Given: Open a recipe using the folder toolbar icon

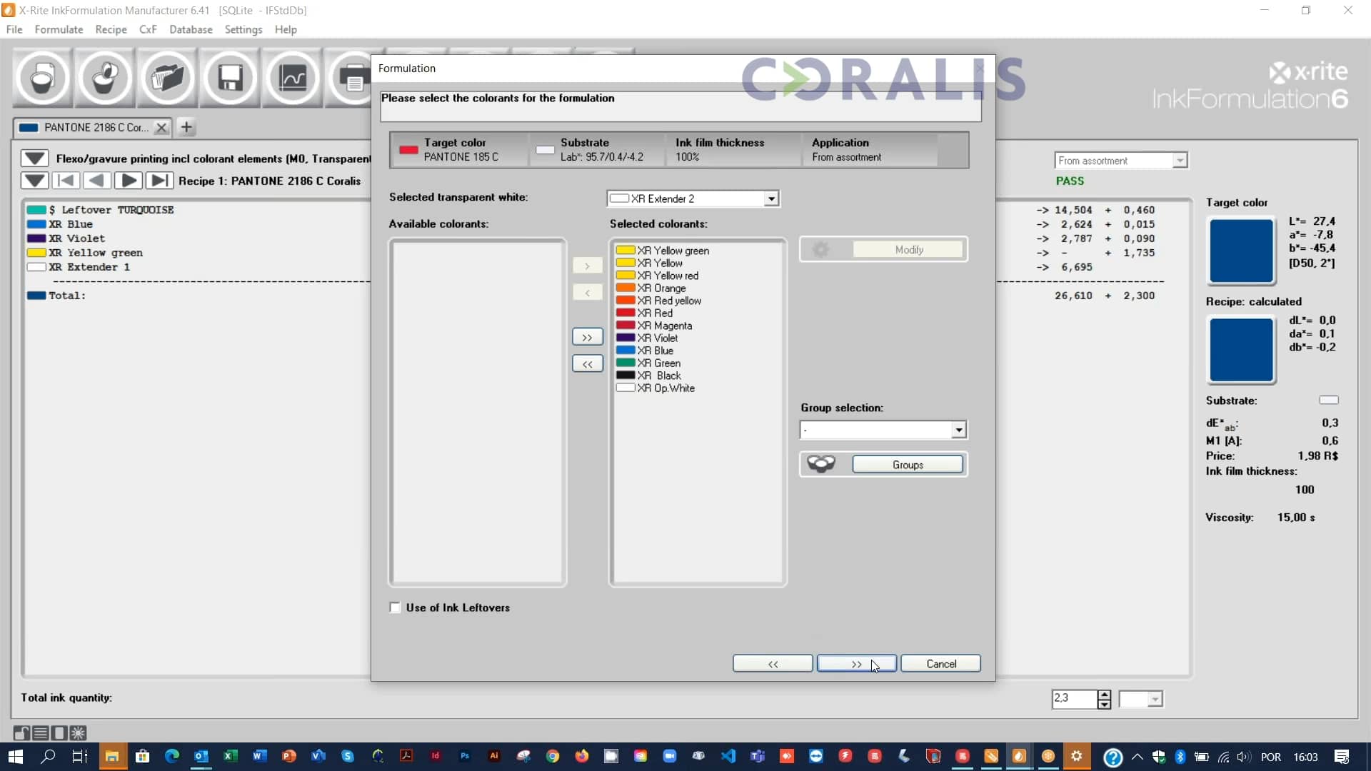Looking at the screenshot, I should tap(167, 78).
